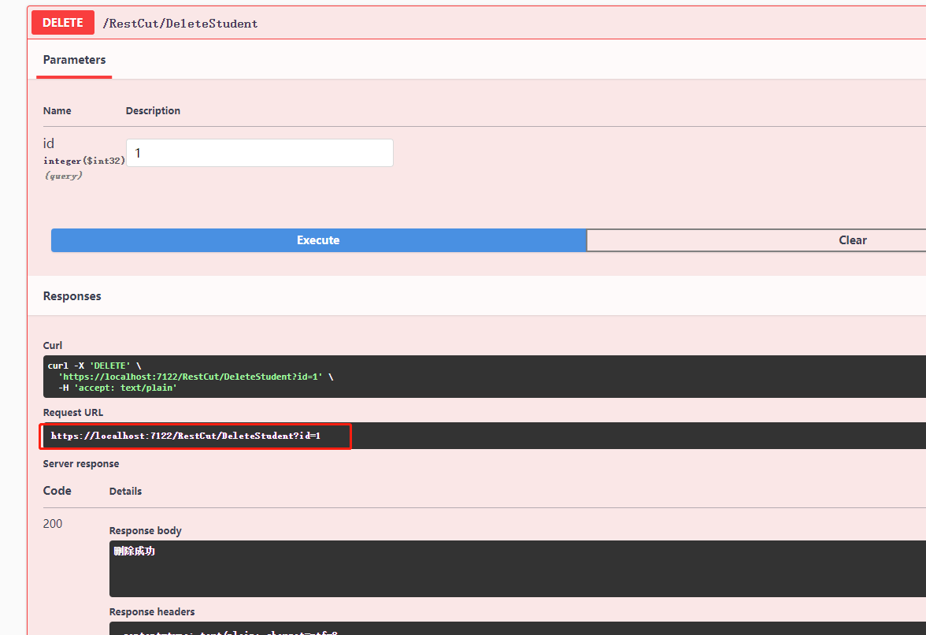926x635 pixels.
Task: Click the Response body content box
Action: coord(512,568)
